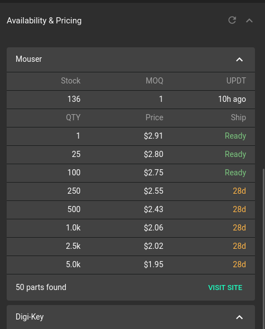The image size is (265, 329).
Task: Collapse the Digi-Key distributor panel
Action: [x=239, y=317]
